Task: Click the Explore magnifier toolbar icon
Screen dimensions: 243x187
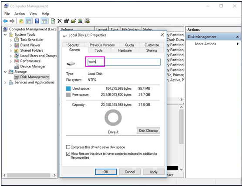Action: coord(80,21)
